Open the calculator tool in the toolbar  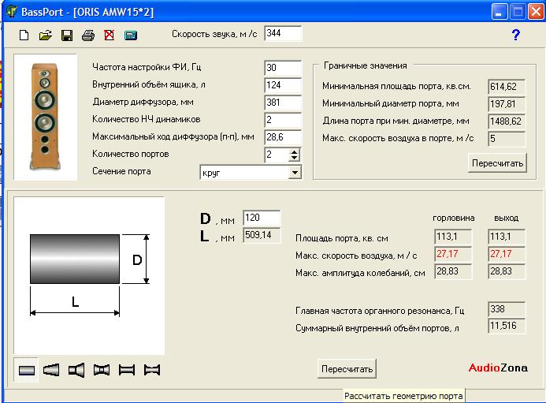click(131, 35)
